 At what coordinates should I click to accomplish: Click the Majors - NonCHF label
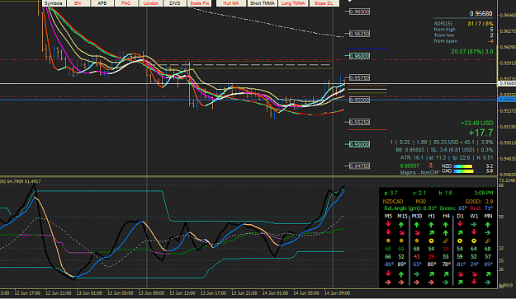point(419,173)
